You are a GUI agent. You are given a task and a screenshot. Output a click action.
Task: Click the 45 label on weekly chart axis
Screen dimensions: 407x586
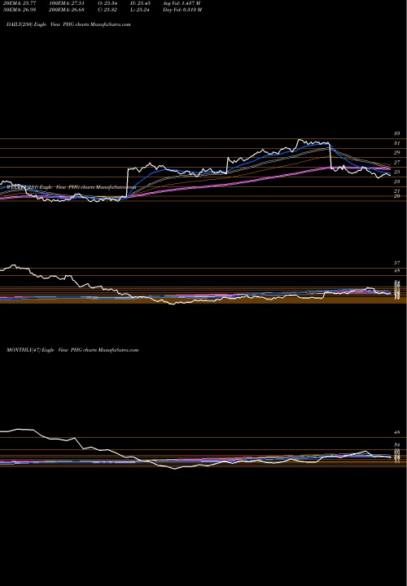[397, 270]
